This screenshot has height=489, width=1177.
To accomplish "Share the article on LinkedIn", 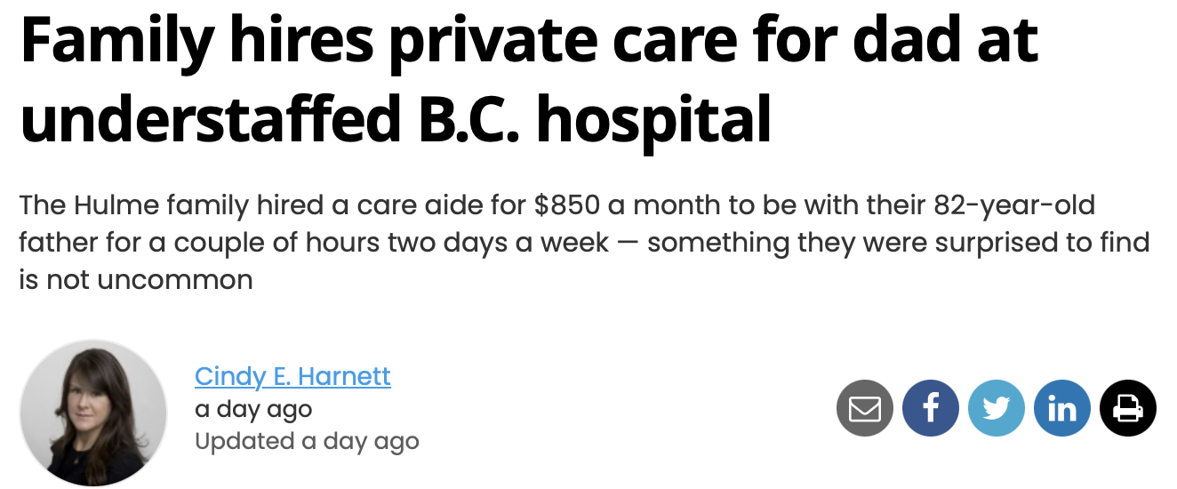I will (x=1062, y=408).
